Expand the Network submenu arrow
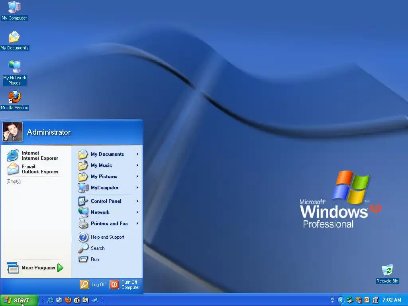 coord(137,212)
